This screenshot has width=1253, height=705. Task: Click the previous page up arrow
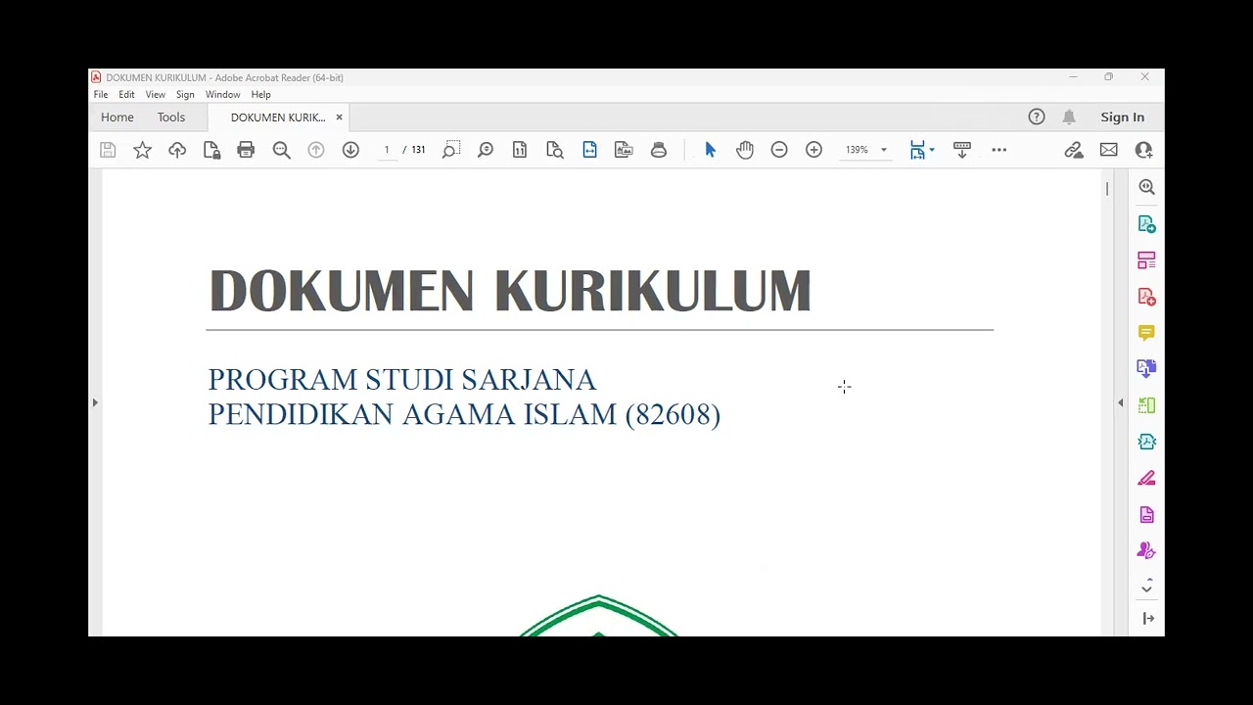316,150
